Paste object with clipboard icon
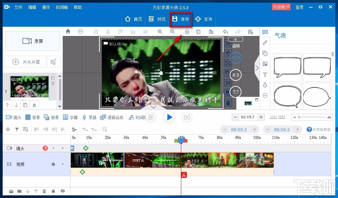Viewport: 338px width, 198px height. coord(211,32)
